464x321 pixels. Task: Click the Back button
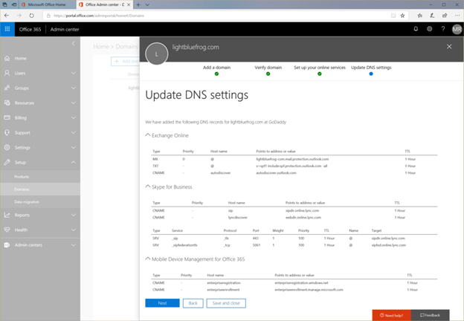coord(193,303)
